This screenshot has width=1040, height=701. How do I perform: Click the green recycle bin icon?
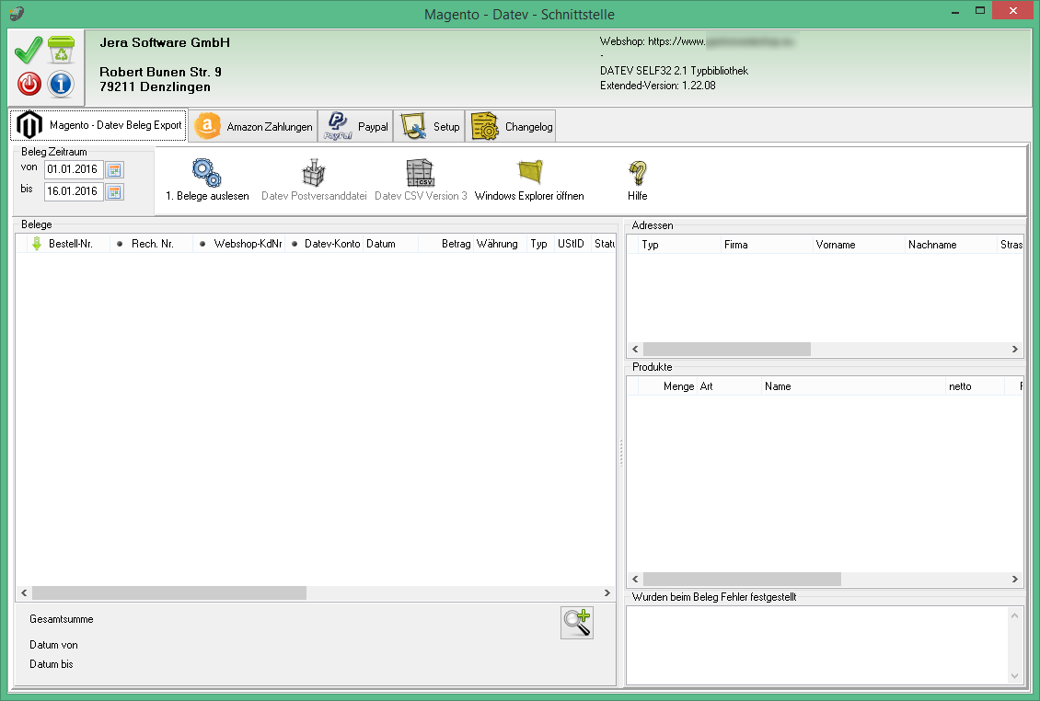click(x=61, y=50)
